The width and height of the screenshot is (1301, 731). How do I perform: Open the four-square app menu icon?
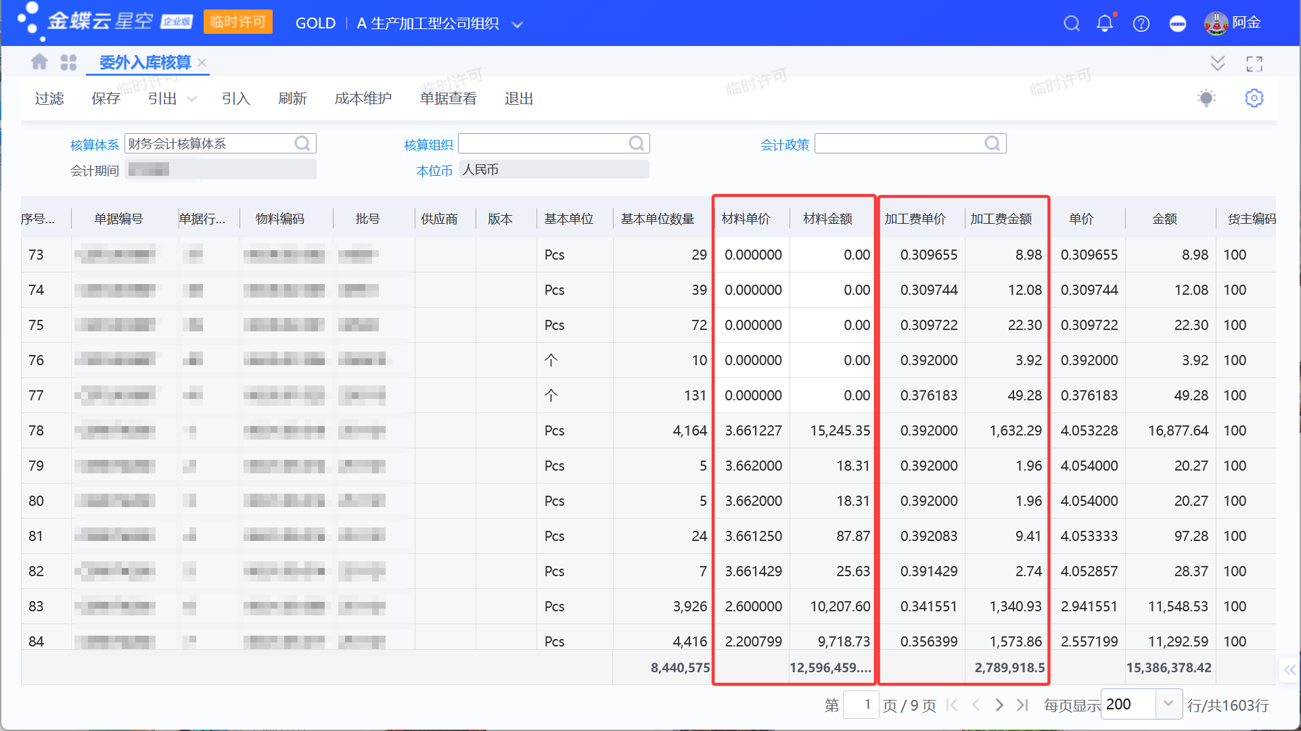tap(68, 62)
